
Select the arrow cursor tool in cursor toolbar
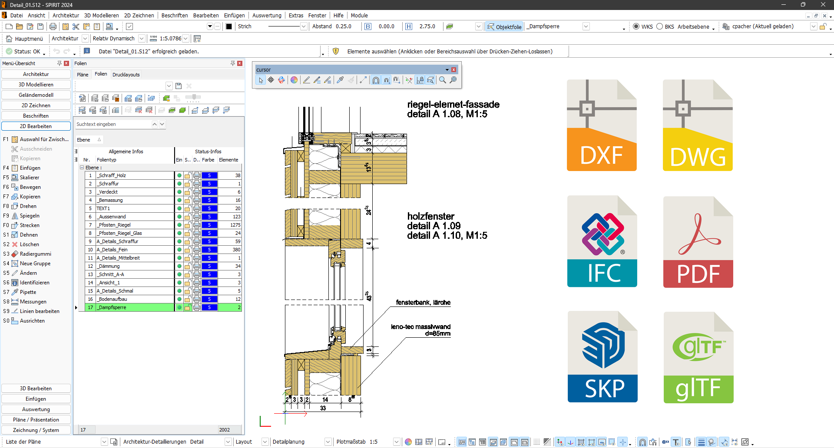(261, 80)
